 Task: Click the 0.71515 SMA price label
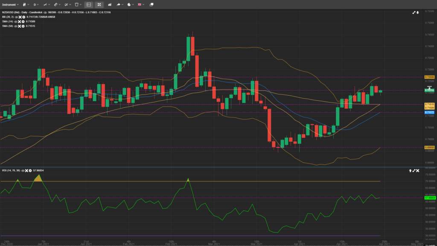(429, 104)
